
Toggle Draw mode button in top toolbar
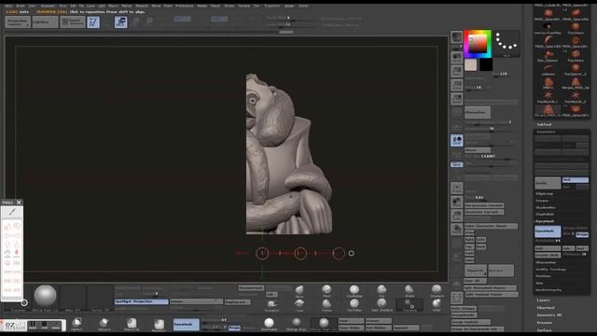[120, 22]
